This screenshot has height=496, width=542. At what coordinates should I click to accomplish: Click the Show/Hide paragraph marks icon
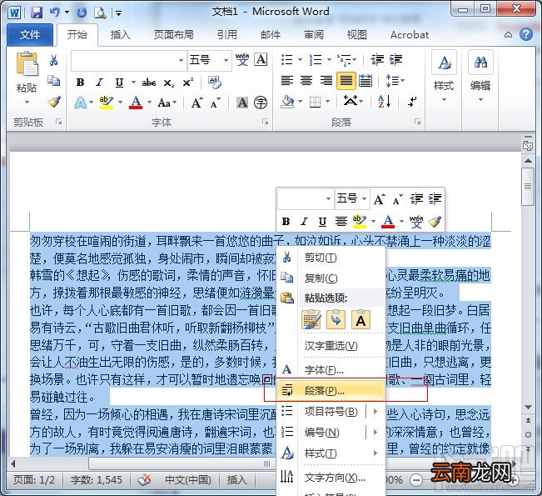tap(411, 102)
